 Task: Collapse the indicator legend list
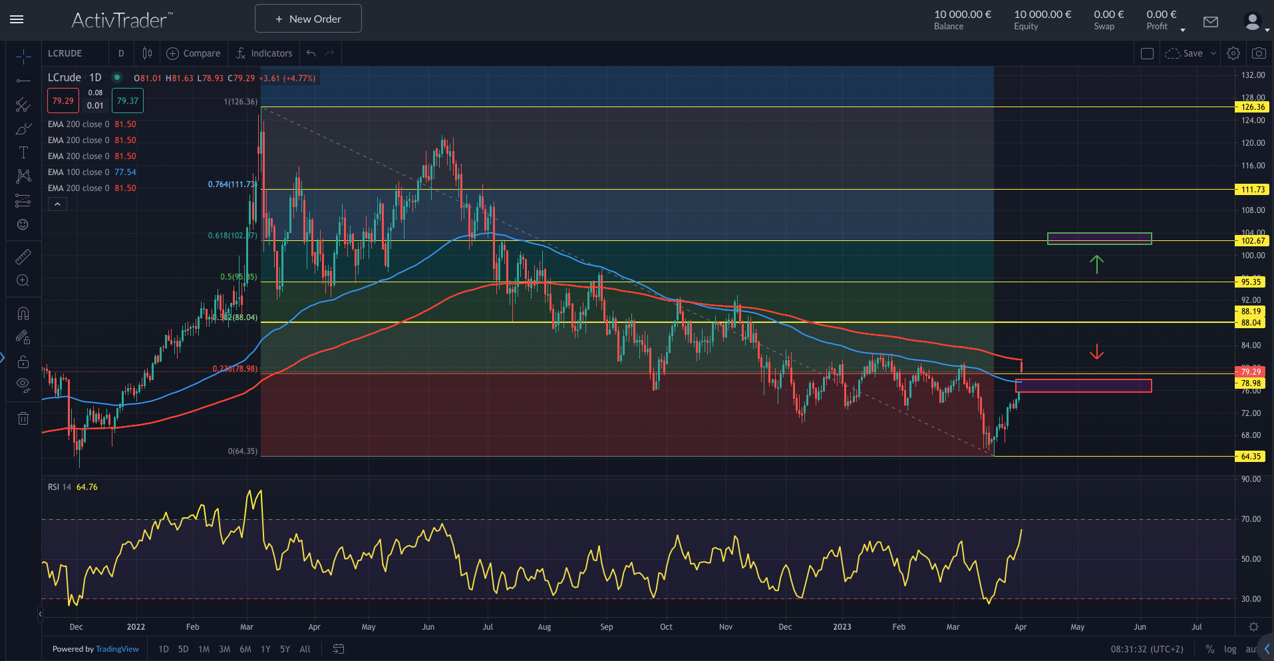click(x=58, y=204)
